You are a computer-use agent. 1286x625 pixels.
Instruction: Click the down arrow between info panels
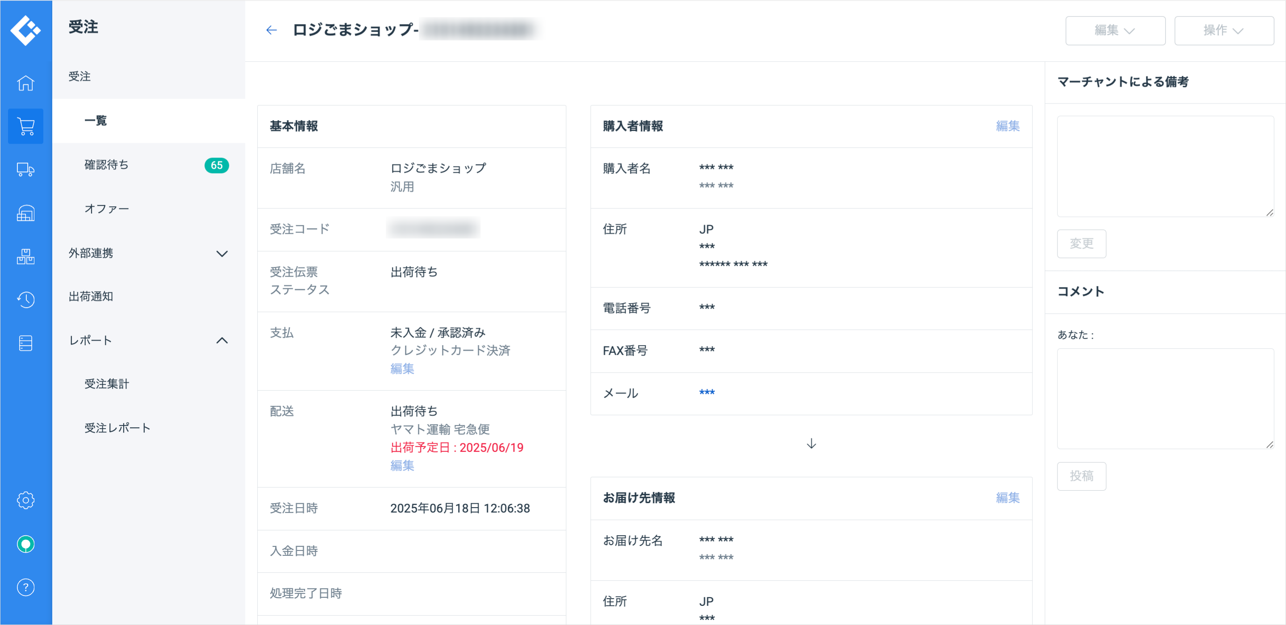coord(811,444)
